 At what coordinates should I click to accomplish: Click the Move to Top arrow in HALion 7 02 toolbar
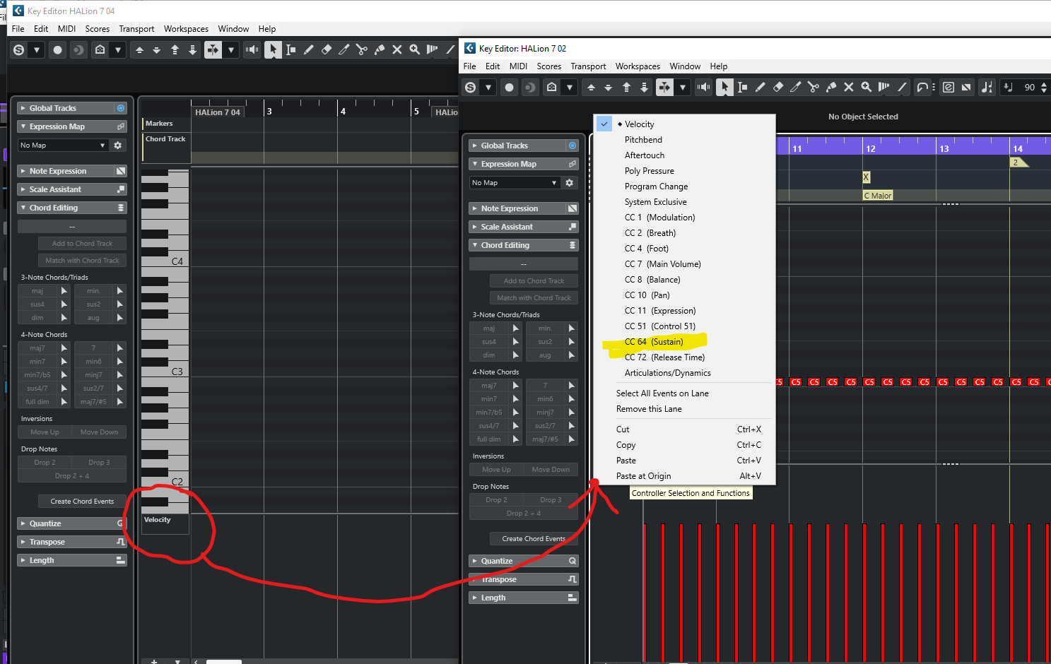pos(626,87)
